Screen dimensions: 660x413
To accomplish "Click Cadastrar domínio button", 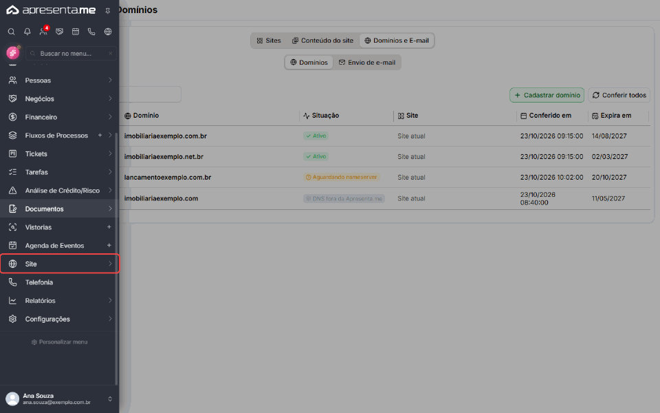I will 547,95.
